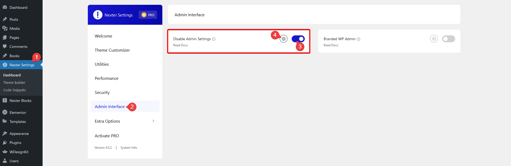Click the Pages icon in sidebar
The width and height of the screenshot is (511, 166).
(5, 37)
